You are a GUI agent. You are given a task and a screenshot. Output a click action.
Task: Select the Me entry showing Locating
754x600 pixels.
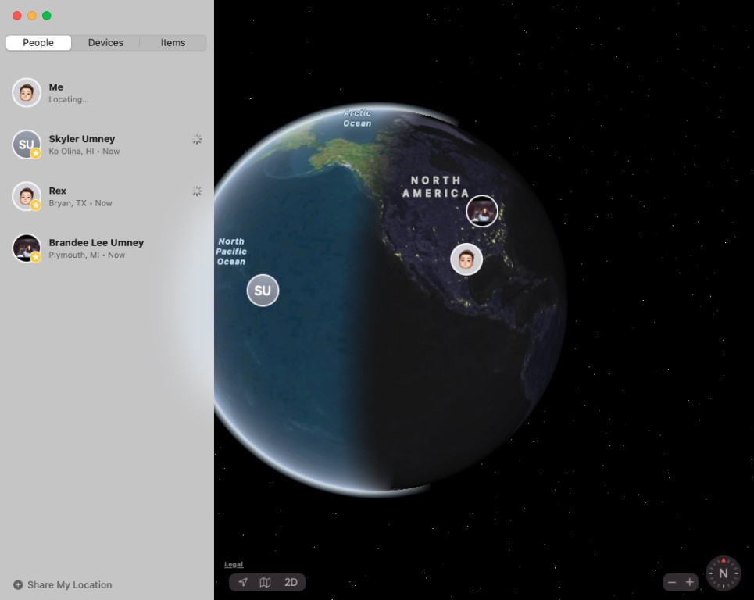[68, 93]
